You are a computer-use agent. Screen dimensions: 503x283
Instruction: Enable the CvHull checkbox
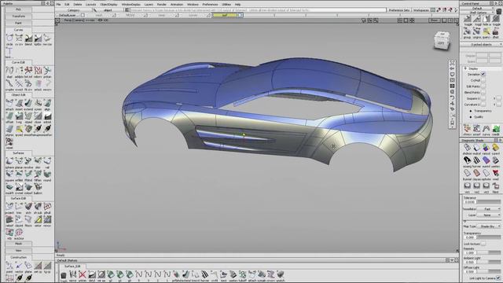[483, 80]
